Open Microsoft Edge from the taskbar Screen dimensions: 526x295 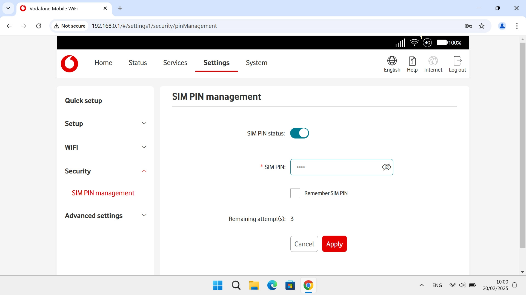click(272, 285)
